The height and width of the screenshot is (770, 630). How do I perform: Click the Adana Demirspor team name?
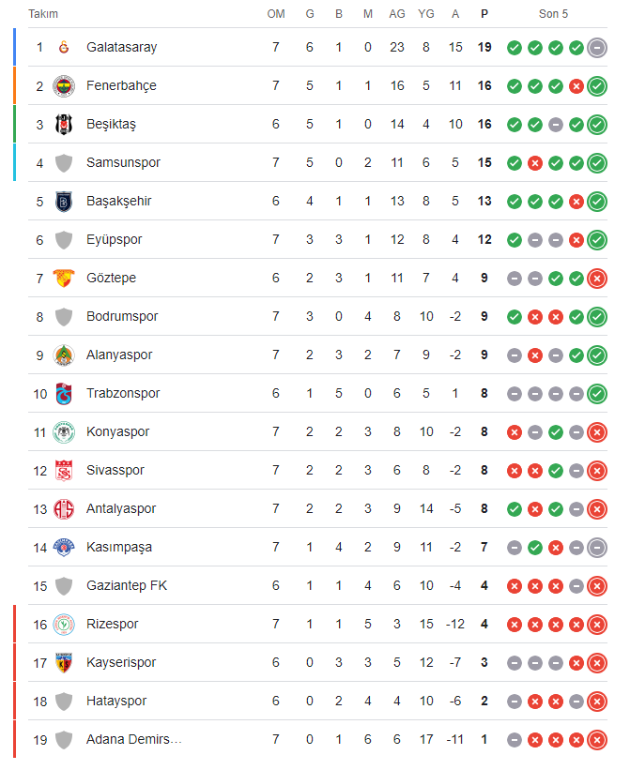[134, 739]
